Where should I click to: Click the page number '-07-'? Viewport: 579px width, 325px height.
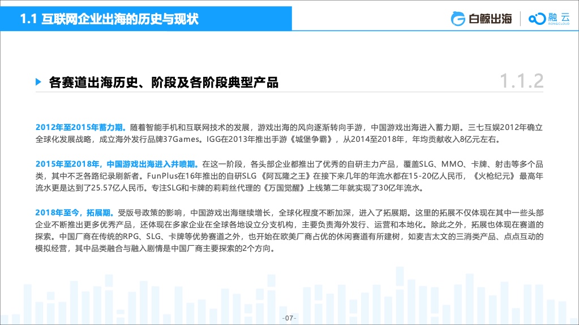click(x=289, y=318)
